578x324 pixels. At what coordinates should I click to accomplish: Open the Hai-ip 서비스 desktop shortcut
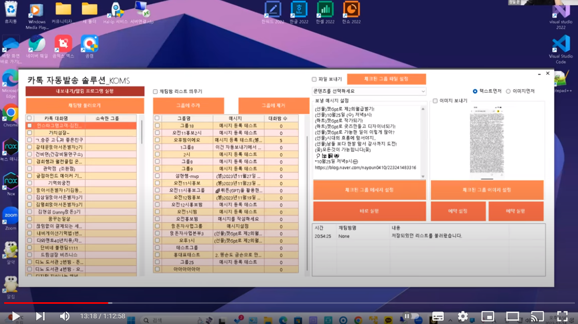click(116, 13)
